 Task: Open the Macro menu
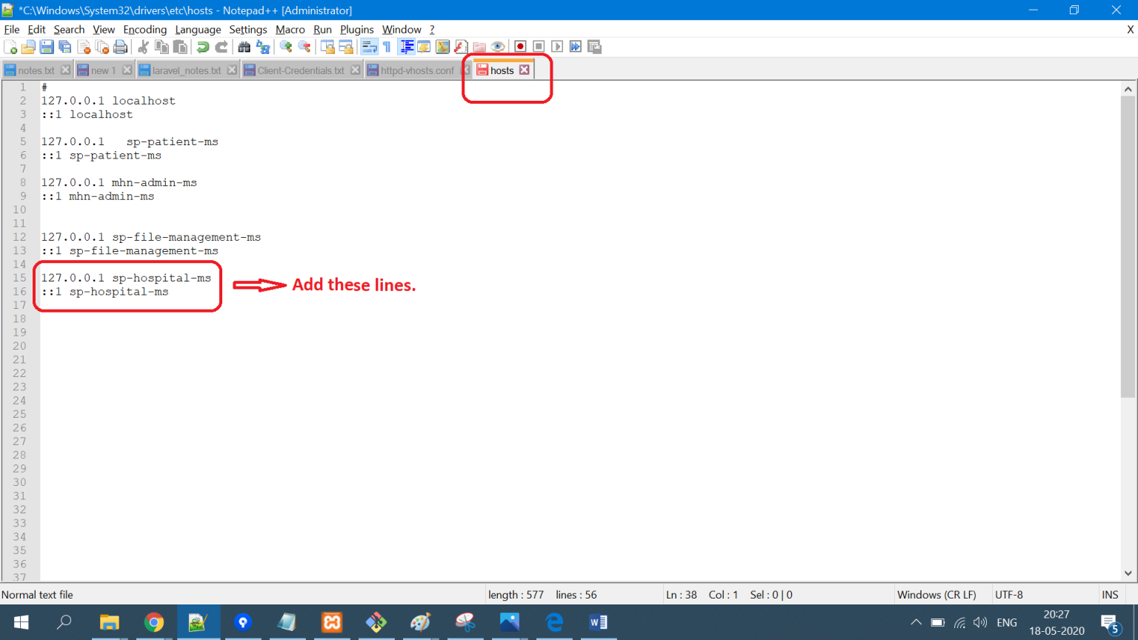click(290, 30)
